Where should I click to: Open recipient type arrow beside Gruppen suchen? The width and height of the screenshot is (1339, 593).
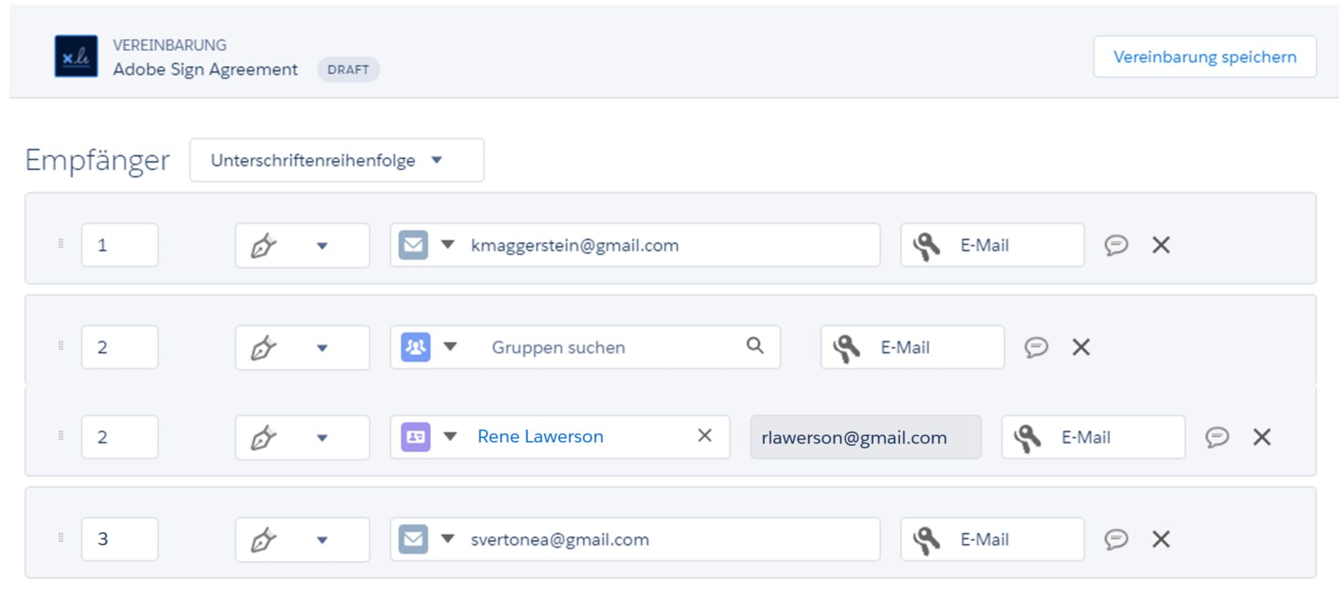[451, 347]
